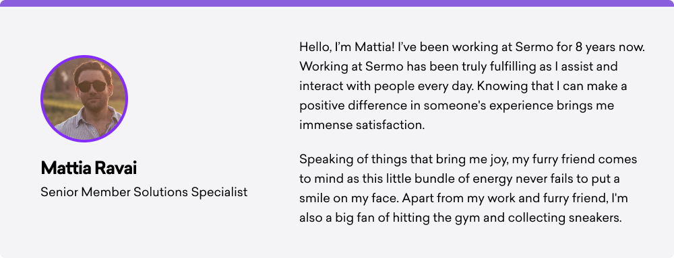This screenshot has width=674, height=258.
Task: Click the words "immense satisfaction."
Action: (362, 125)
